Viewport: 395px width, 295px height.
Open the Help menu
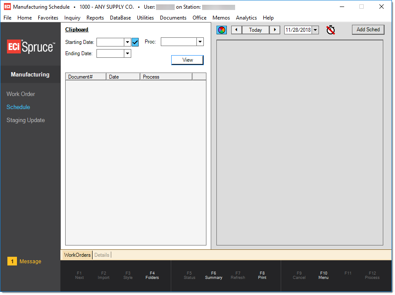point(268,18)
